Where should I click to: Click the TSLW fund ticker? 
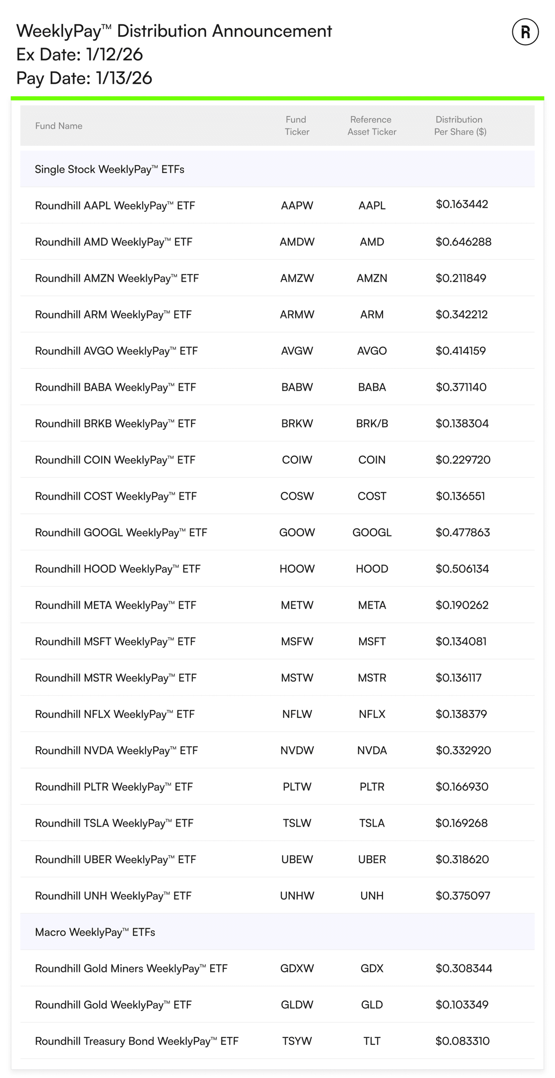click(297, 823)
